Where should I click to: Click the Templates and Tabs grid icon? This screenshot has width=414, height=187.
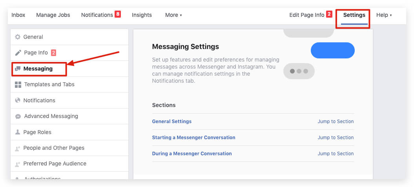pos(18,84)
